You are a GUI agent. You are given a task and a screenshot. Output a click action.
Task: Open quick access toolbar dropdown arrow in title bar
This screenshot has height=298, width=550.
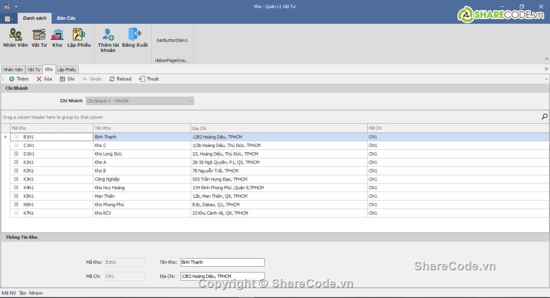point(16,6)
